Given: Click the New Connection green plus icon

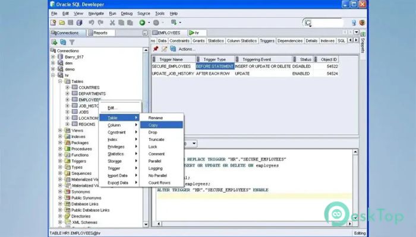Looking at the screenshot, I should tap(54, 42).
